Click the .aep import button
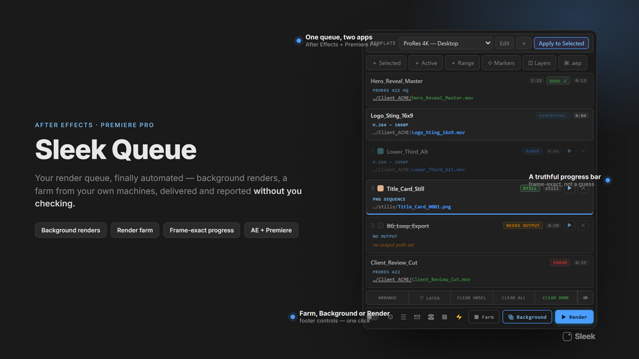Screen dimensions: 639x359 [573, 63]
